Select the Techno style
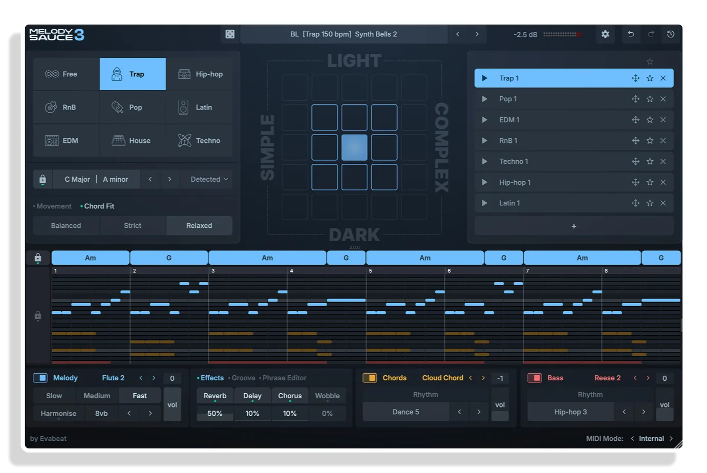707x473 pixels. tap(200, 141)
